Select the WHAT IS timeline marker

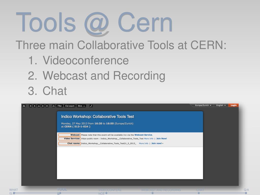click(x=14, y=193)
